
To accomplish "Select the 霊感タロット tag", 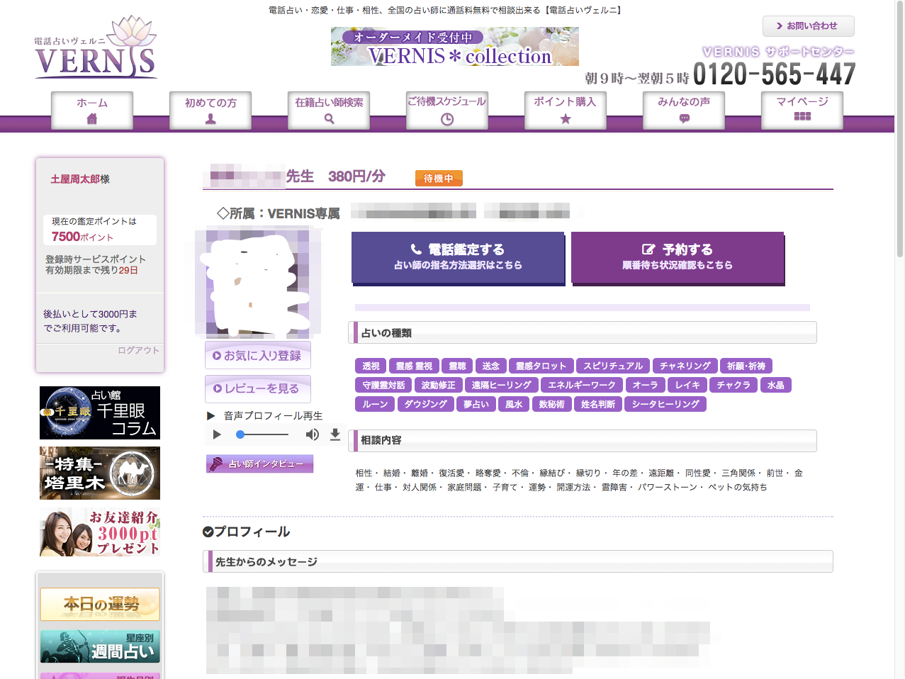I will (x=541, y=366).
